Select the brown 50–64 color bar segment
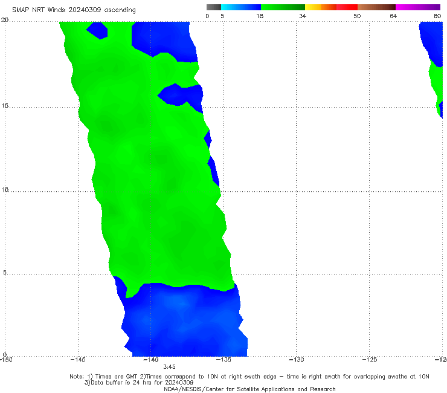447x393 pixels. pyautogui.click(x=376, y=7)
